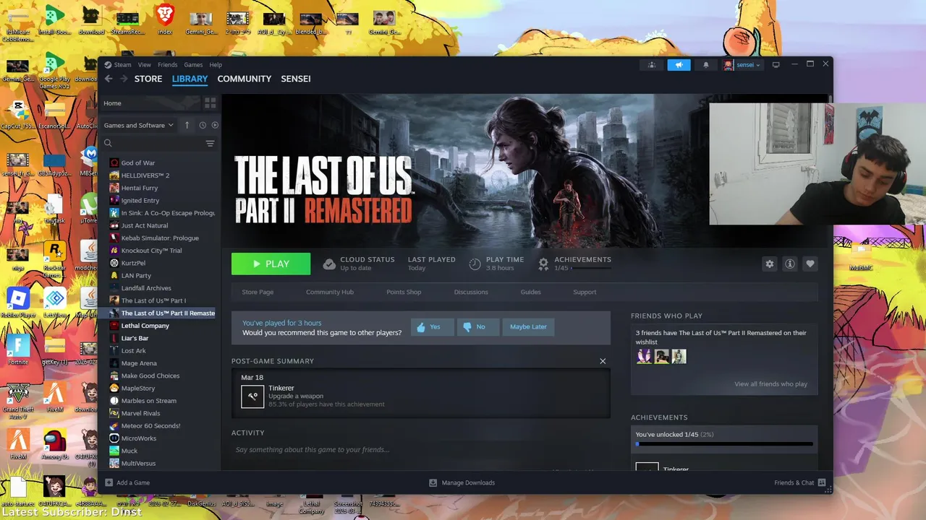The width and height of the screenshot is (926, 520).
Task: Click View all friends who play
Action: (770, 384)
